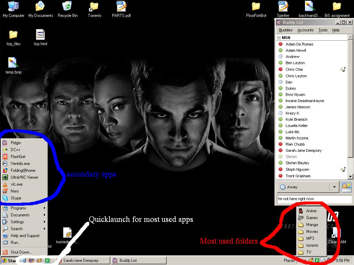Open the Torrents folder shortcut on the desktop
The image size is (354, 265).
(95, 9)
